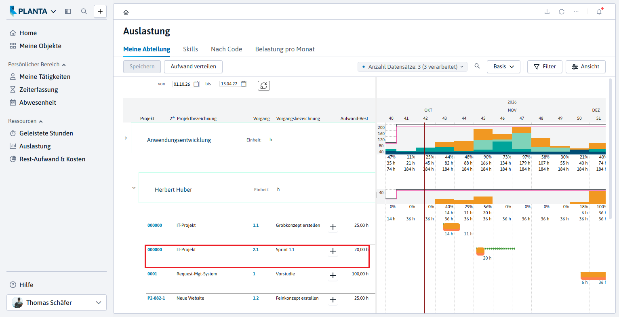
Task: Open the Filter button
Action: click(x=545, y=67)
